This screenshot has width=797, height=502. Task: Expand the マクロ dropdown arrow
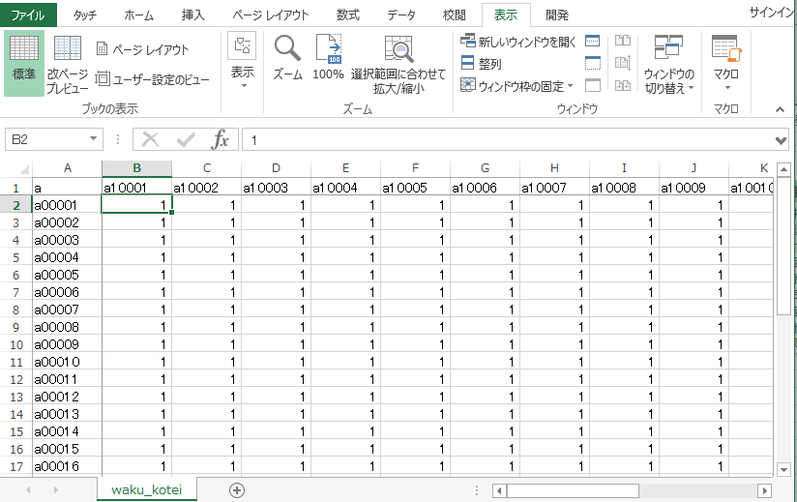pyautogui.click(x=727, y=88)
